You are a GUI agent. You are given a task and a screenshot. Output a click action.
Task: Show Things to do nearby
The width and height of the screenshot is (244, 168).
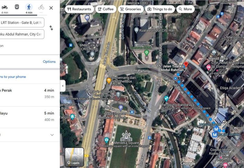coord(160,9)
